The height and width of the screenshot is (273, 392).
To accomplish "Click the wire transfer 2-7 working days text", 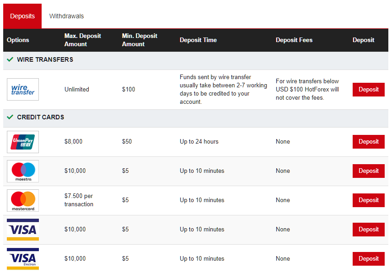I will pos(223,90).
